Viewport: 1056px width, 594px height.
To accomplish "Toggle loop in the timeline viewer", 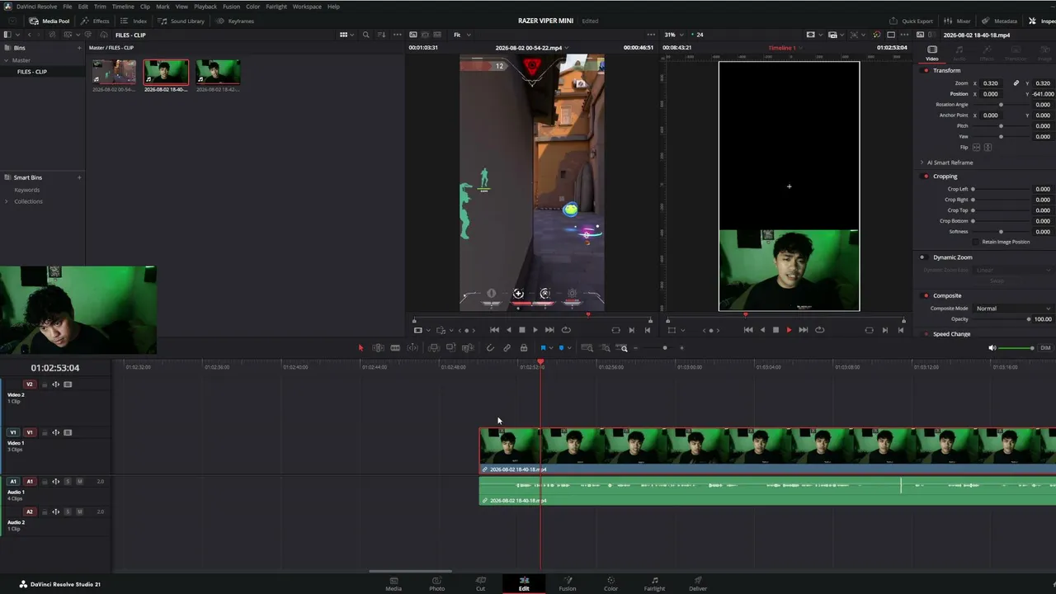I will [819, 330].
